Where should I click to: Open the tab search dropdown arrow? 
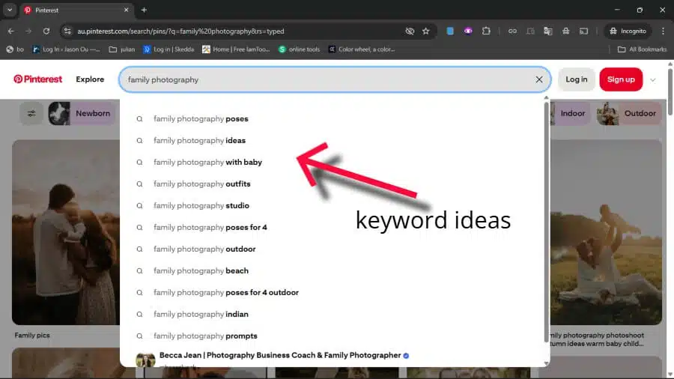click(x=10, y=10)
